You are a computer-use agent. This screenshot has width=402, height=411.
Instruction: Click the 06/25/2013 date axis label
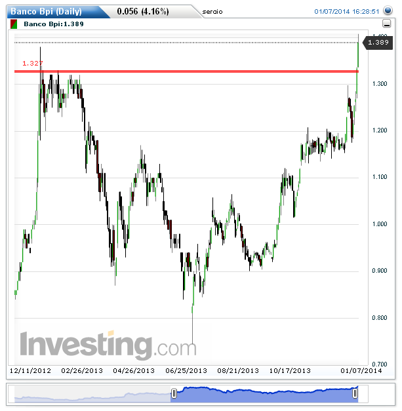186,370
